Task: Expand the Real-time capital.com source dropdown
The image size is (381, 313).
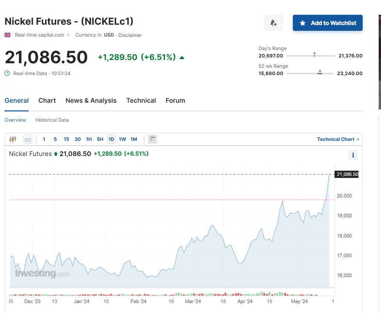Action: tap(68, 35)
